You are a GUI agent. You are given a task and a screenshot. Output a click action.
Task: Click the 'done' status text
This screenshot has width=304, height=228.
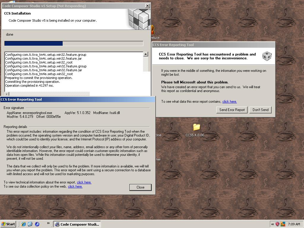click(x=10, y=34)
